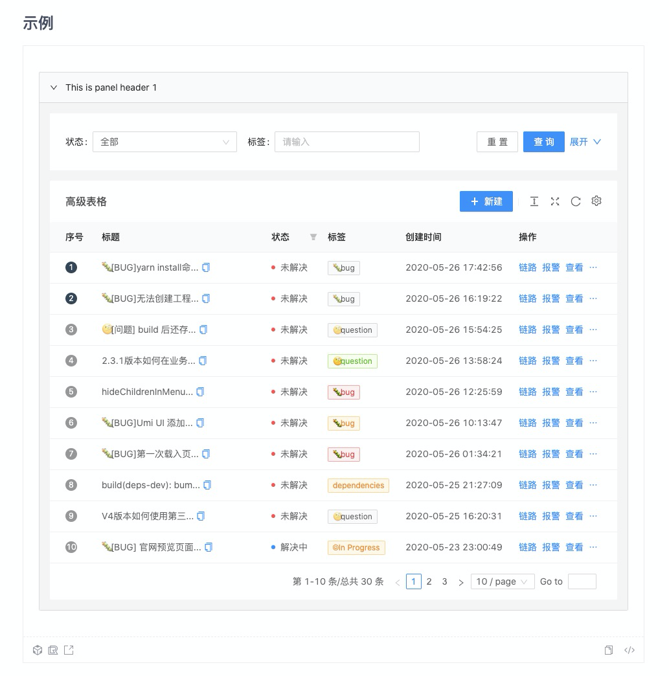Copy title of Umi UI 添加 row

point(200,423)
